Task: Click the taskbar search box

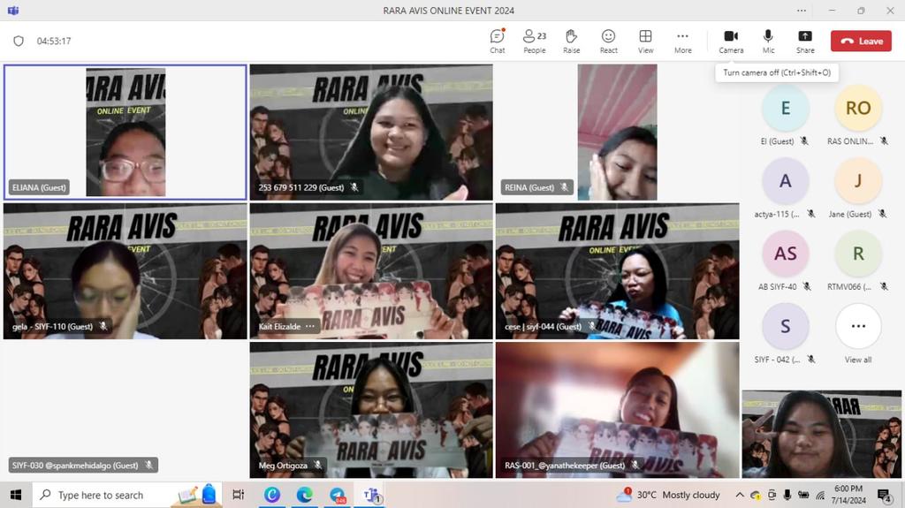Action: pos(126,495)
